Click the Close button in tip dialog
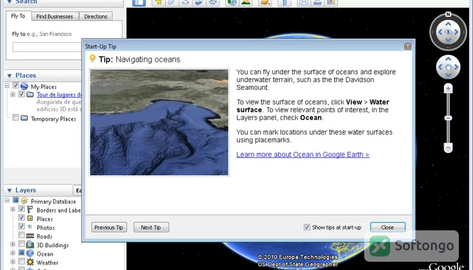 [x=388, y=227]
